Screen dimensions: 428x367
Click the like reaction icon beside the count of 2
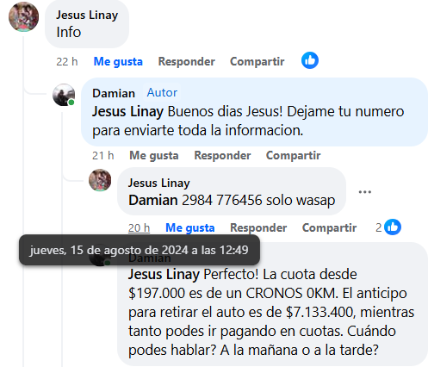tap(393, 227)
